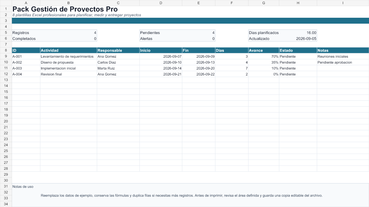Click the 'Pendientes' label cell
The width and height of the screenshot is (369, 207).
pyautogui.click(x=161, y=33)
